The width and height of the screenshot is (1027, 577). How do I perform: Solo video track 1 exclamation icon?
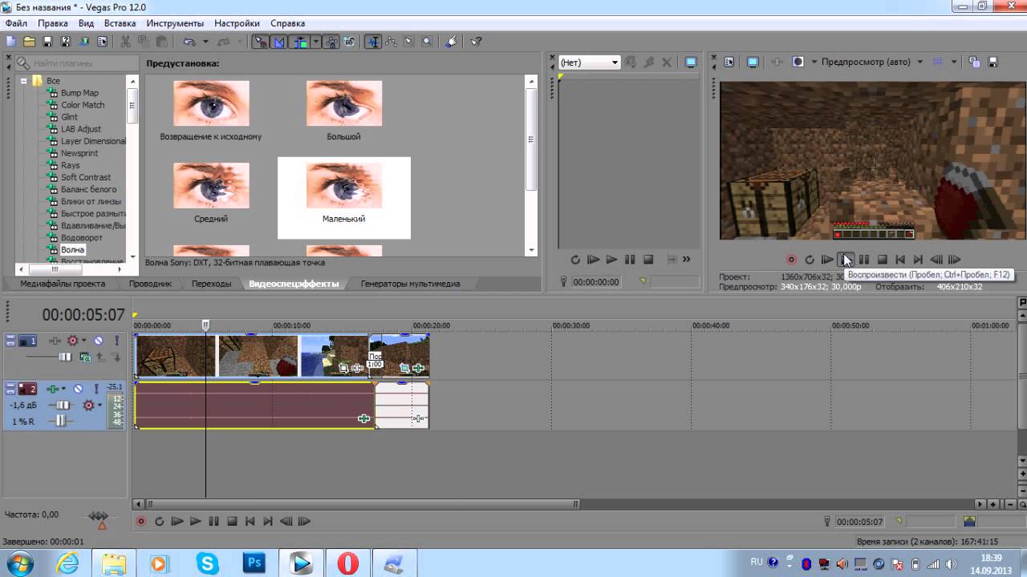[x=116, y=340]
